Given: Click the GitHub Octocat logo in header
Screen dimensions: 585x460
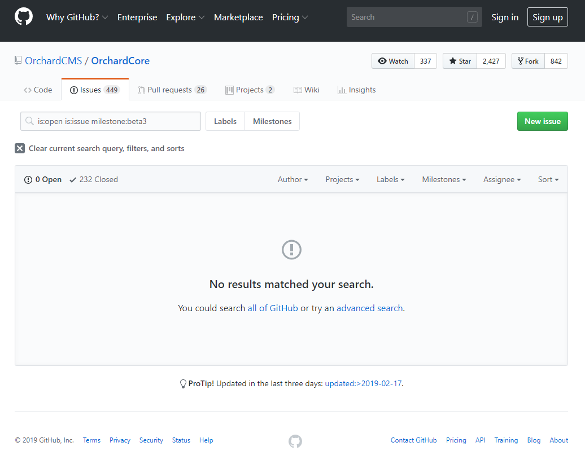Looking at the screenshot, I should [24, 17].
